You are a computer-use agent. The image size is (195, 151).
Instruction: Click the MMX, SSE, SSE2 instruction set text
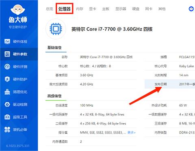coord(103,133)
